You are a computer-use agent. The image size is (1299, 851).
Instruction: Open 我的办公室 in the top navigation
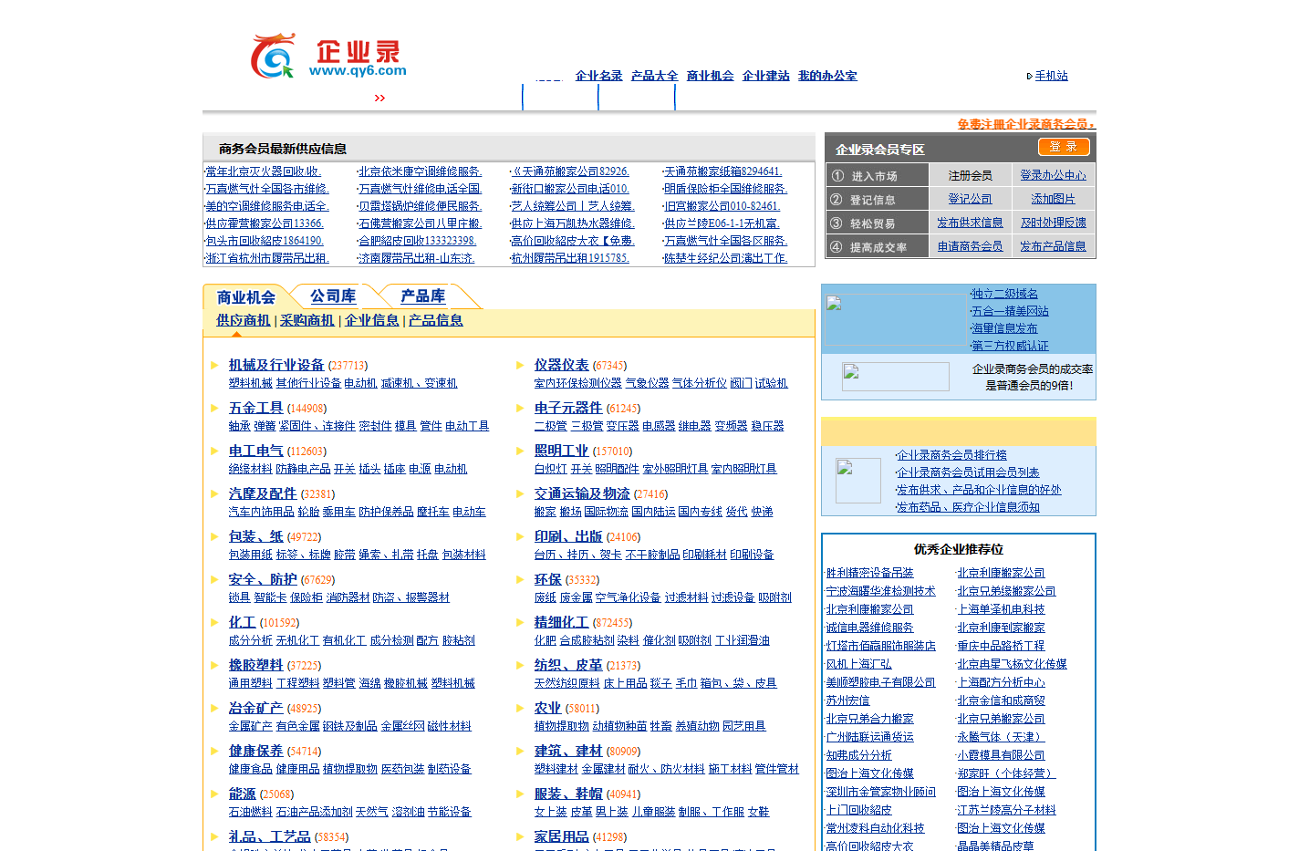click(x=827, y=76)
